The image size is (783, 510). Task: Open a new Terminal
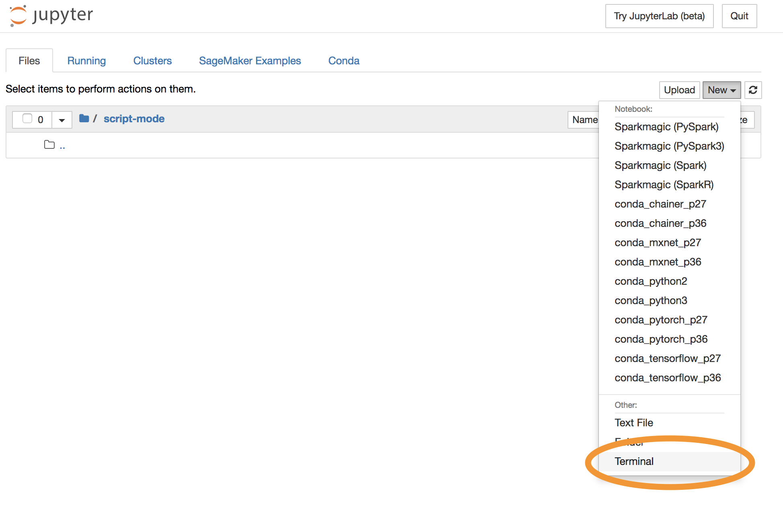click(x=669, y=461)
